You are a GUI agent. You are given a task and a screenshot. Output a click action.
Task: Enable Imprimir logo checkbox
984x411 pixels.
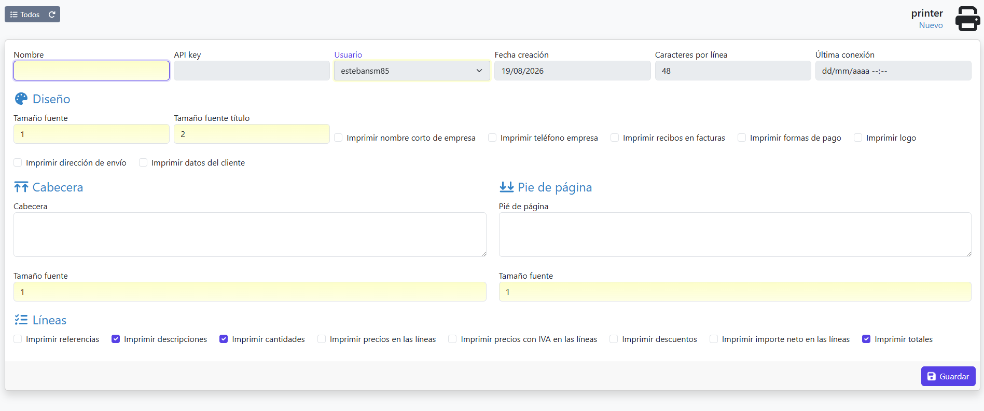pos(858,138)
